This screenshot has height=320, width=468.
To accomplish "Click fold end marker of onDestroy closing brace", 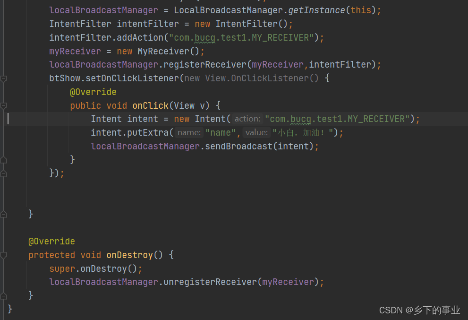I will tap(4, 295).
